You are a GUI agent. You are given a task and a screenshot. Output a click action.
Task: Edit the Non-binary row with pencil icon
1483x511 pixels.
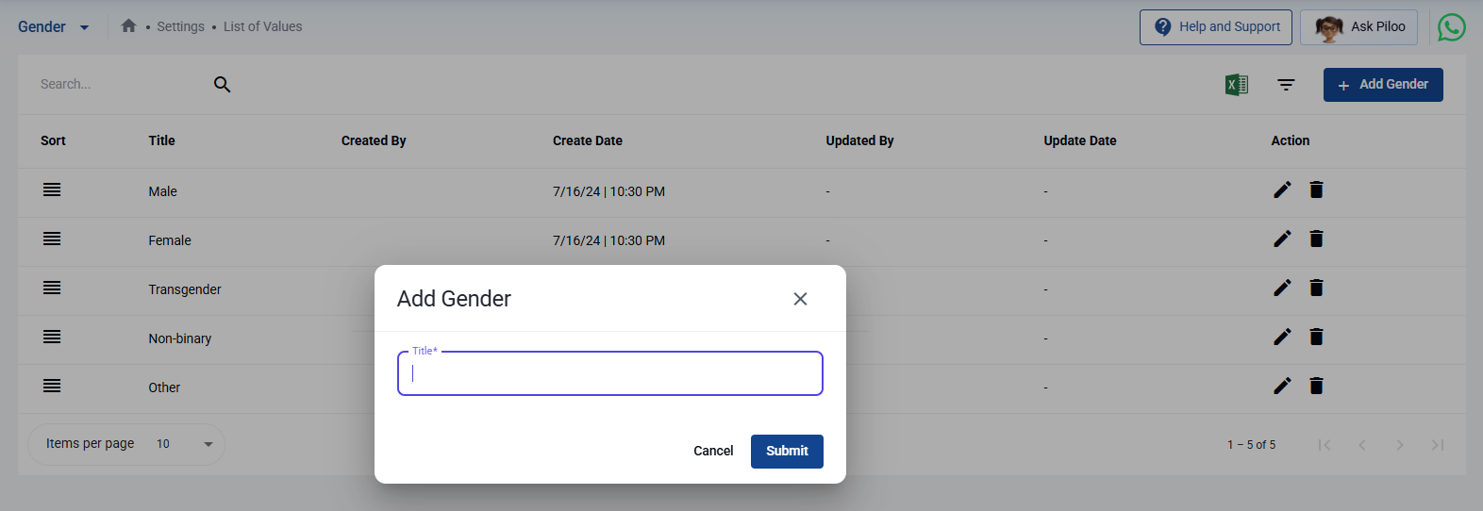click(1282, 338)
